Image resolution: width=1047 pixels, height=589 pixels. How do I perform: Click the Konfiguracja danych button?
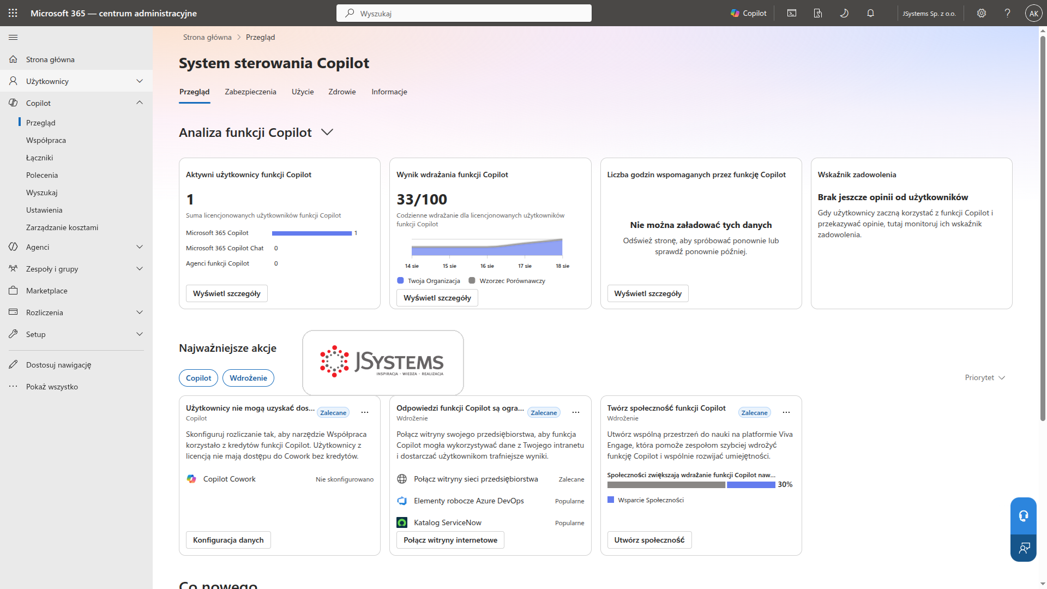pyautogui.click(x=228, y=540)
